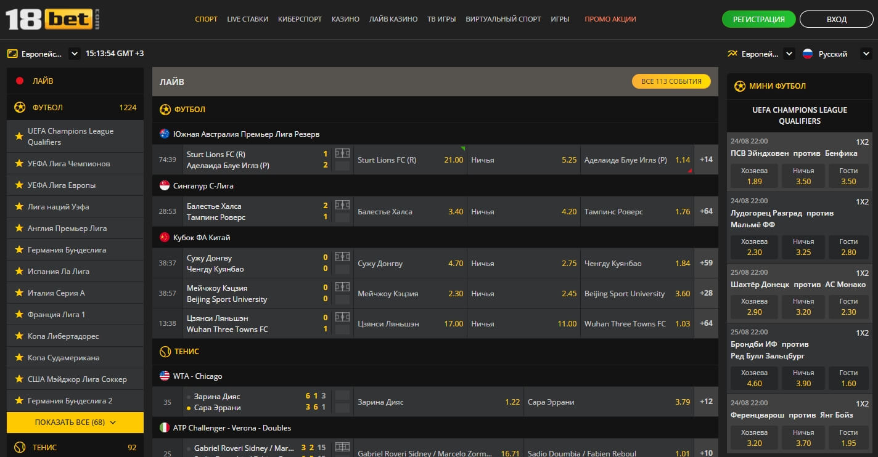Click the football icon next to ФУТБОЛ in sidebar

point(20,107)
